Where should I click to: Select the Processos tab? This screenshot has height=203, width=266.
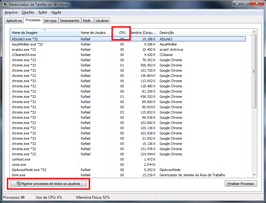point(33,20)
